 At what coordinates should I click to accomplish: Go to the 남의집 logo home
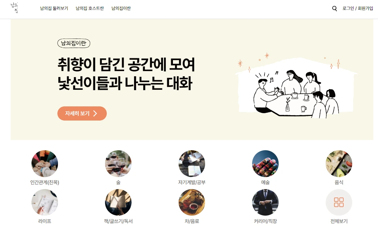point(14,8)
